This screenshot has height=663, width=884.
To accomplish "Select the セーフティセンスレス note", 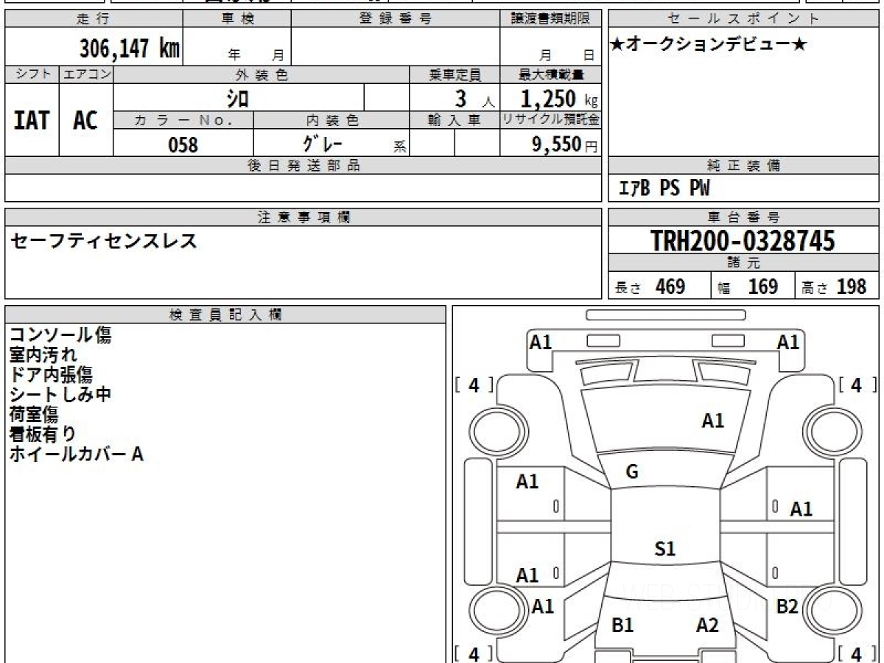I will point(103,240).
